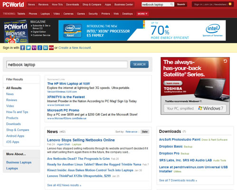Screen dimensions: 237x190
Task: Open Lenovo ThinkPad X120e article link
Action: 79,176
